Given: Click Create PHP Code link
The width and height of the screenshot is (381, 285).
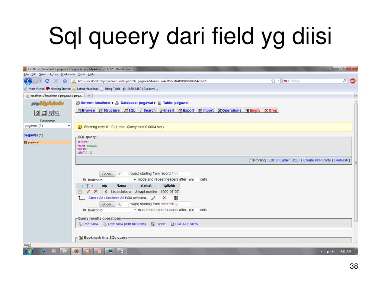Looking at the screenshot, I should point(317,160).
